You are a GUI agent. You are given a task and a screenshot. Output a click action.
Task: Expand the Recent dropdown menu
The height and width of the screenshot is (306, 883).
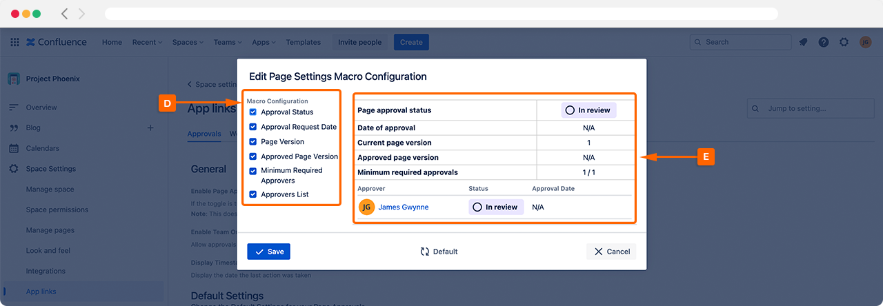click(147, 42)
